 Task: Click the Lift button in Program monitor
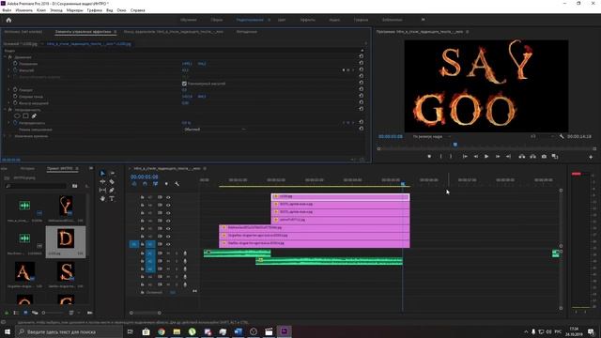522,157
